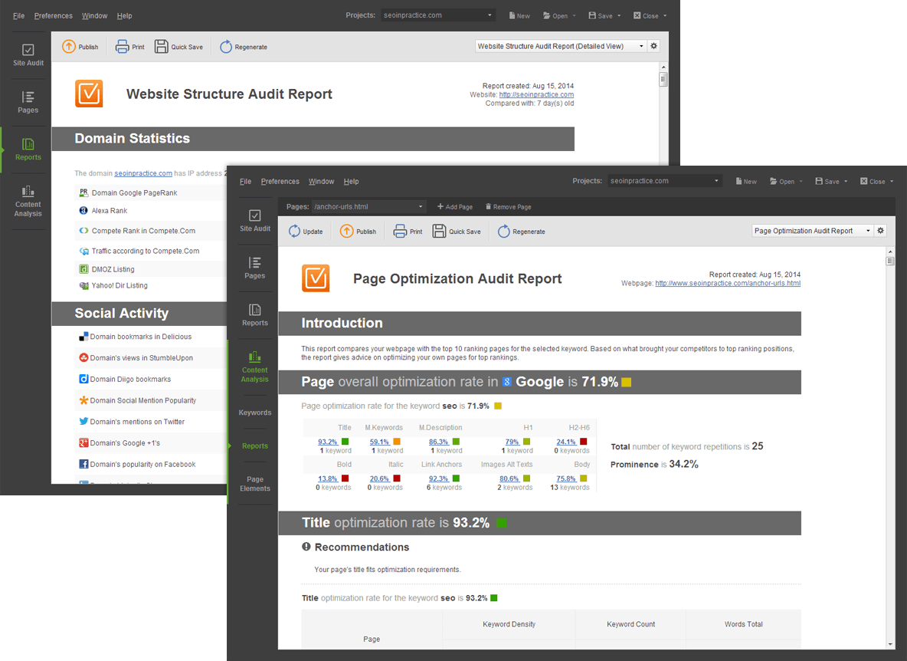Open Pages in the front window sidebar

coord(254,268)
